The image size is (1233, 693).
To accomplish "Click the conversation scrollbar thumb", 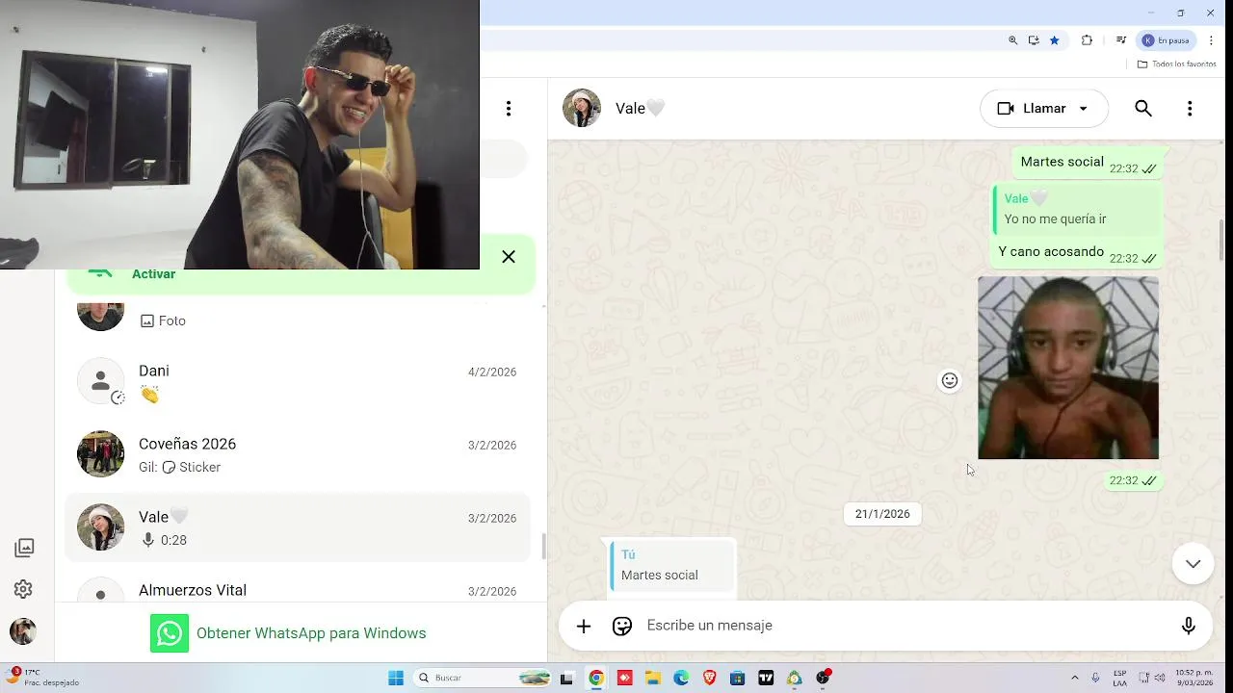I will [1222, 239].
